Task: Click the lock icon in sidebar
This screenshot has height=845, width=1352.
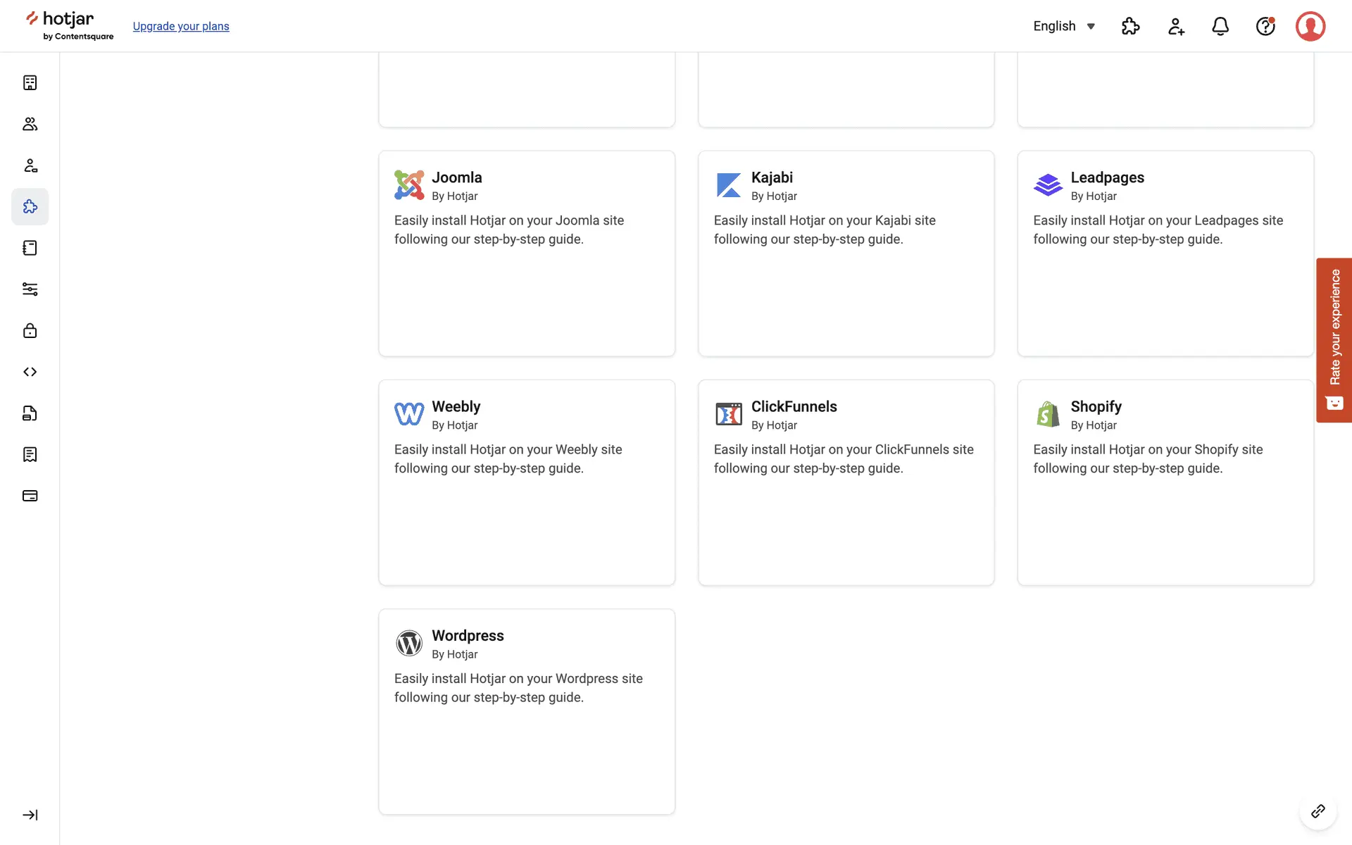Action: [30, 330]
